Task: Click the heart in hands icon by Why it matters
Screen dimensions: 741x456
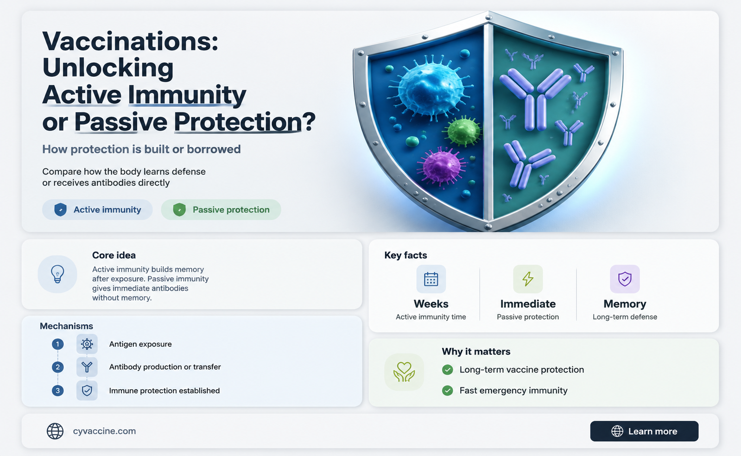Action: (x=404, y=372)
